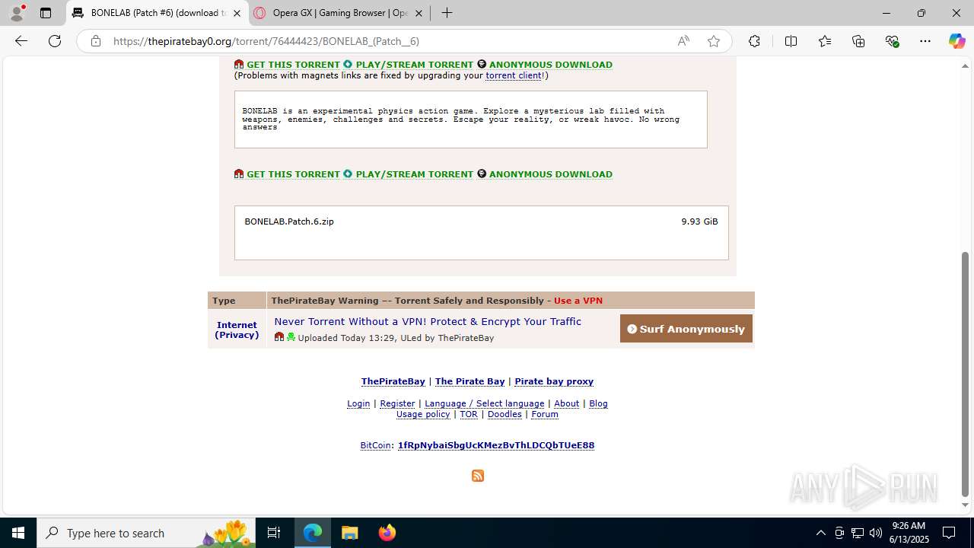Screen dimensions: 974x548
Task: Close the Opera GX tab
Action: click(419, 13)
